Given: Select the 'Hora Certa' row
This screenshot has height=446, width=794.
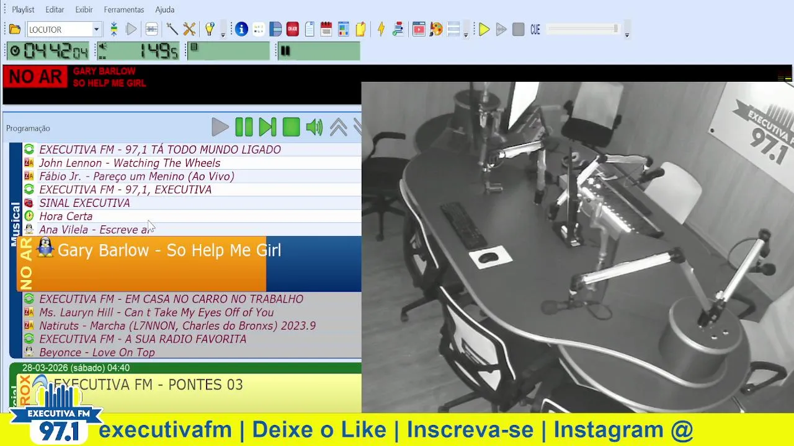Looking at the screenshot, I should tap(192, 216).
